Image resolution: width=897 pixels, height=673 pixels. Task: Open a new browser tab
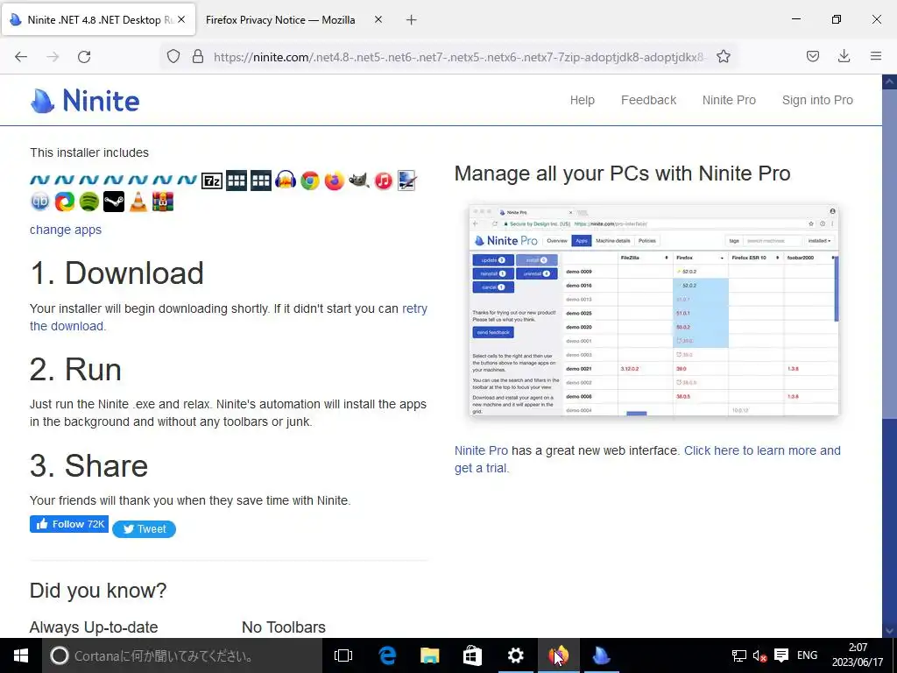coord(412,20)
